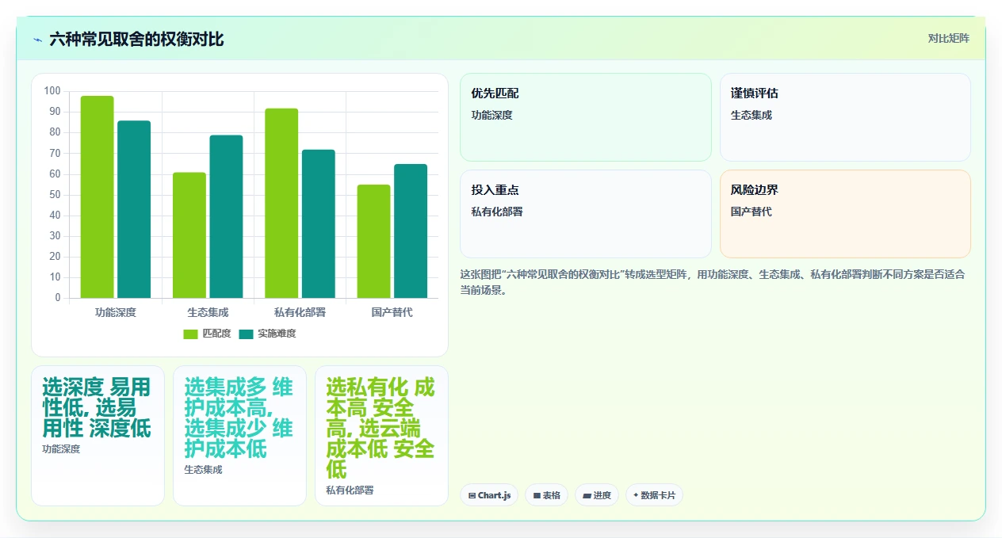
Task: Click the 国产替代 x-axis label
Action: point(392,312)
